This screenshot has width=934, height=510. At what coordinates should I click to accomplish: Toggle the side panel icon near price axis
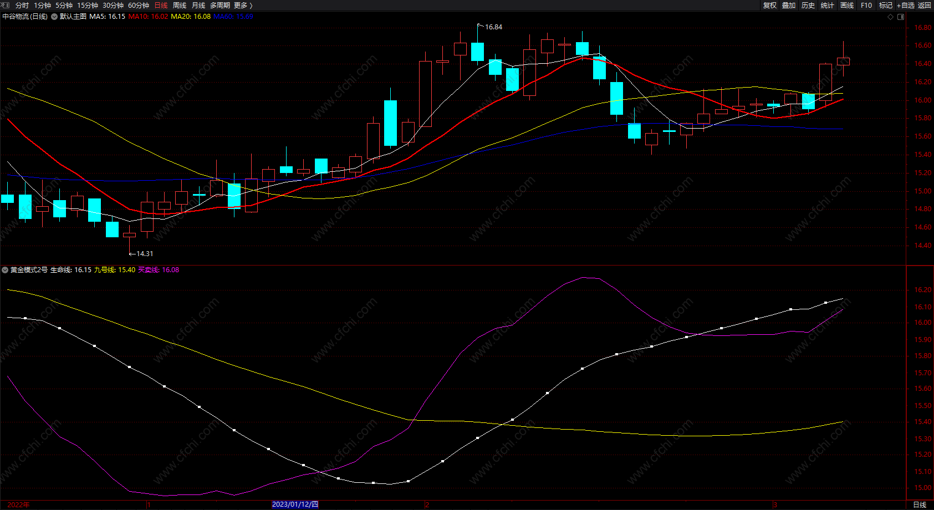(901, 17)
